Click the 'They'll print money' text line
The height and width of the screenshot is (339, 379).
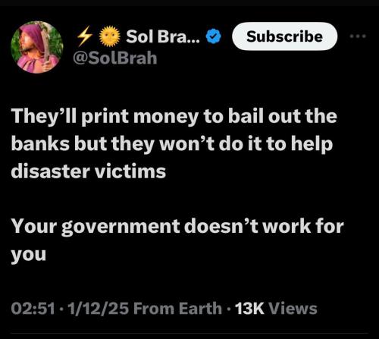pos(174,117)
